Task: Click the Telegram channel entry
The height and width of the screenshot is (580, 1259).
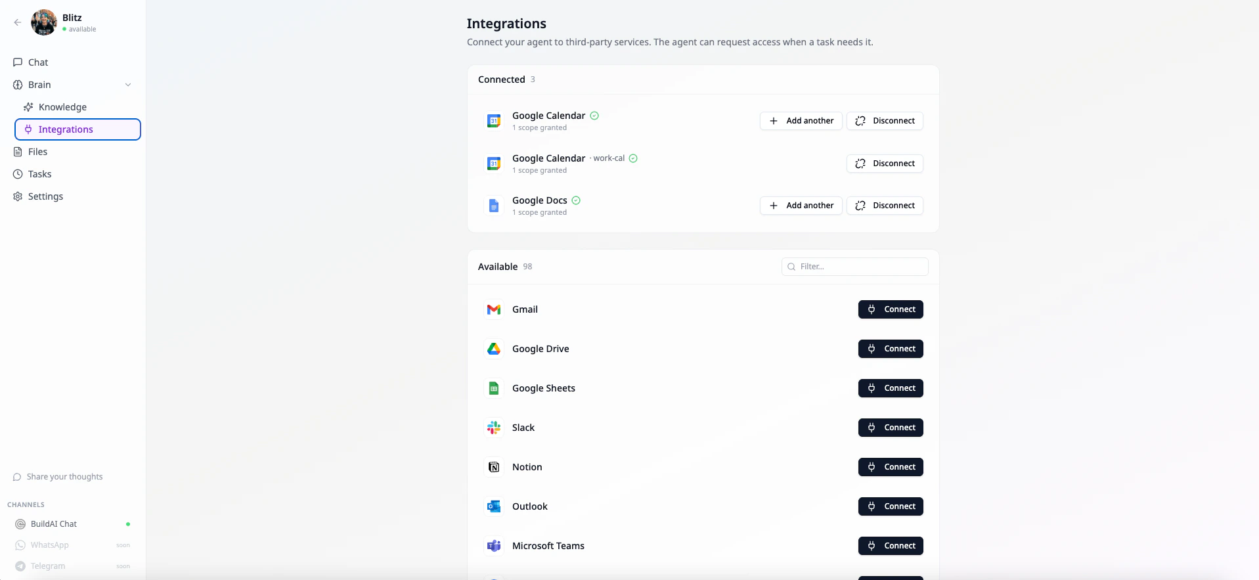Action: 73,566
